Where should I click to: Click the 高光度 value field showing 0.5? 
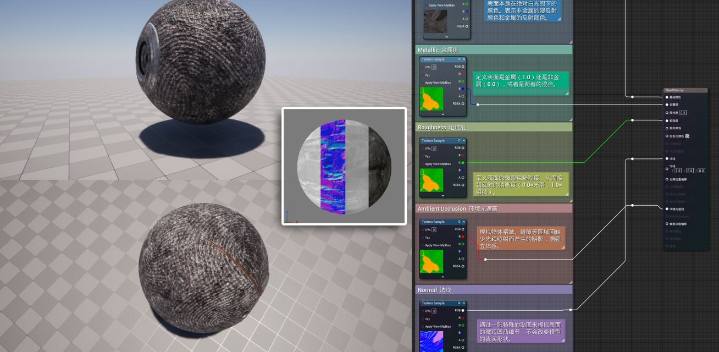click(683, 112)
